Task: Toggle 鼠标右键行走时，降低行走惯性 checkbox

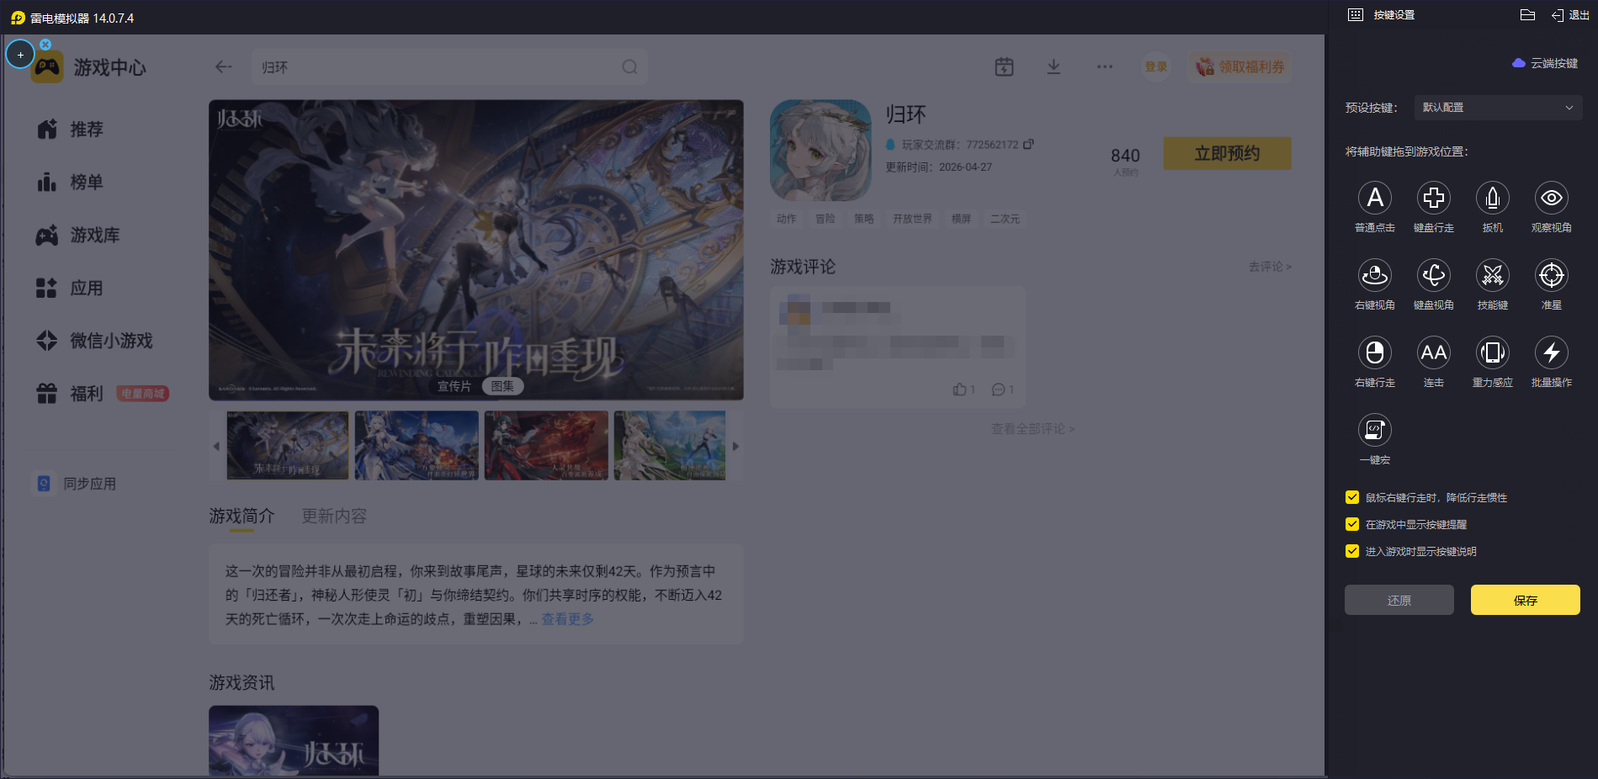Action: [x=1352, y=497]
